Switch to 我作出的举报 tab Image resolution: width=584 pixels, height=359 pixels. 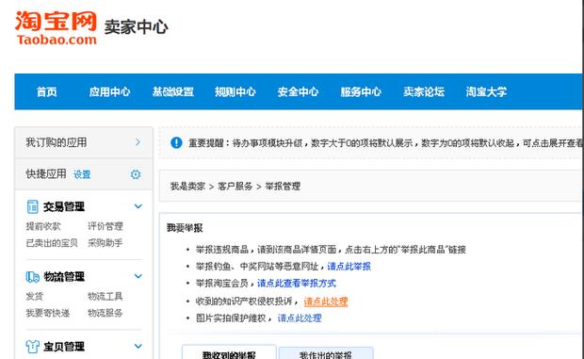326,353
